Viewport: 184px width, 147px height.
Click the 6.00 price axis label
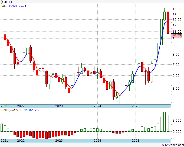(176, 76)
